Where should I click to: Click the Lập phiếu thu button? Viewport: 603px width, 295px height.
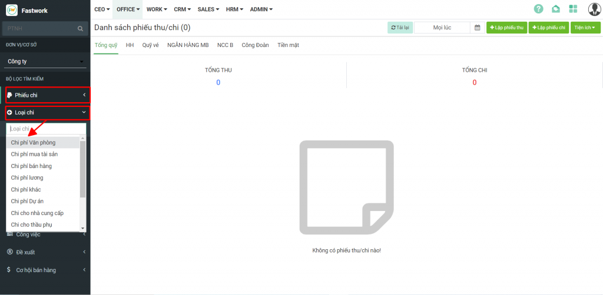click(506, 28)
